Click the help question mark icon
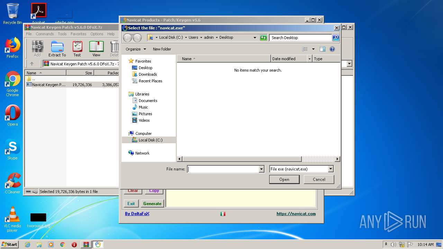443x249 pixels. (x=332, y=49)
